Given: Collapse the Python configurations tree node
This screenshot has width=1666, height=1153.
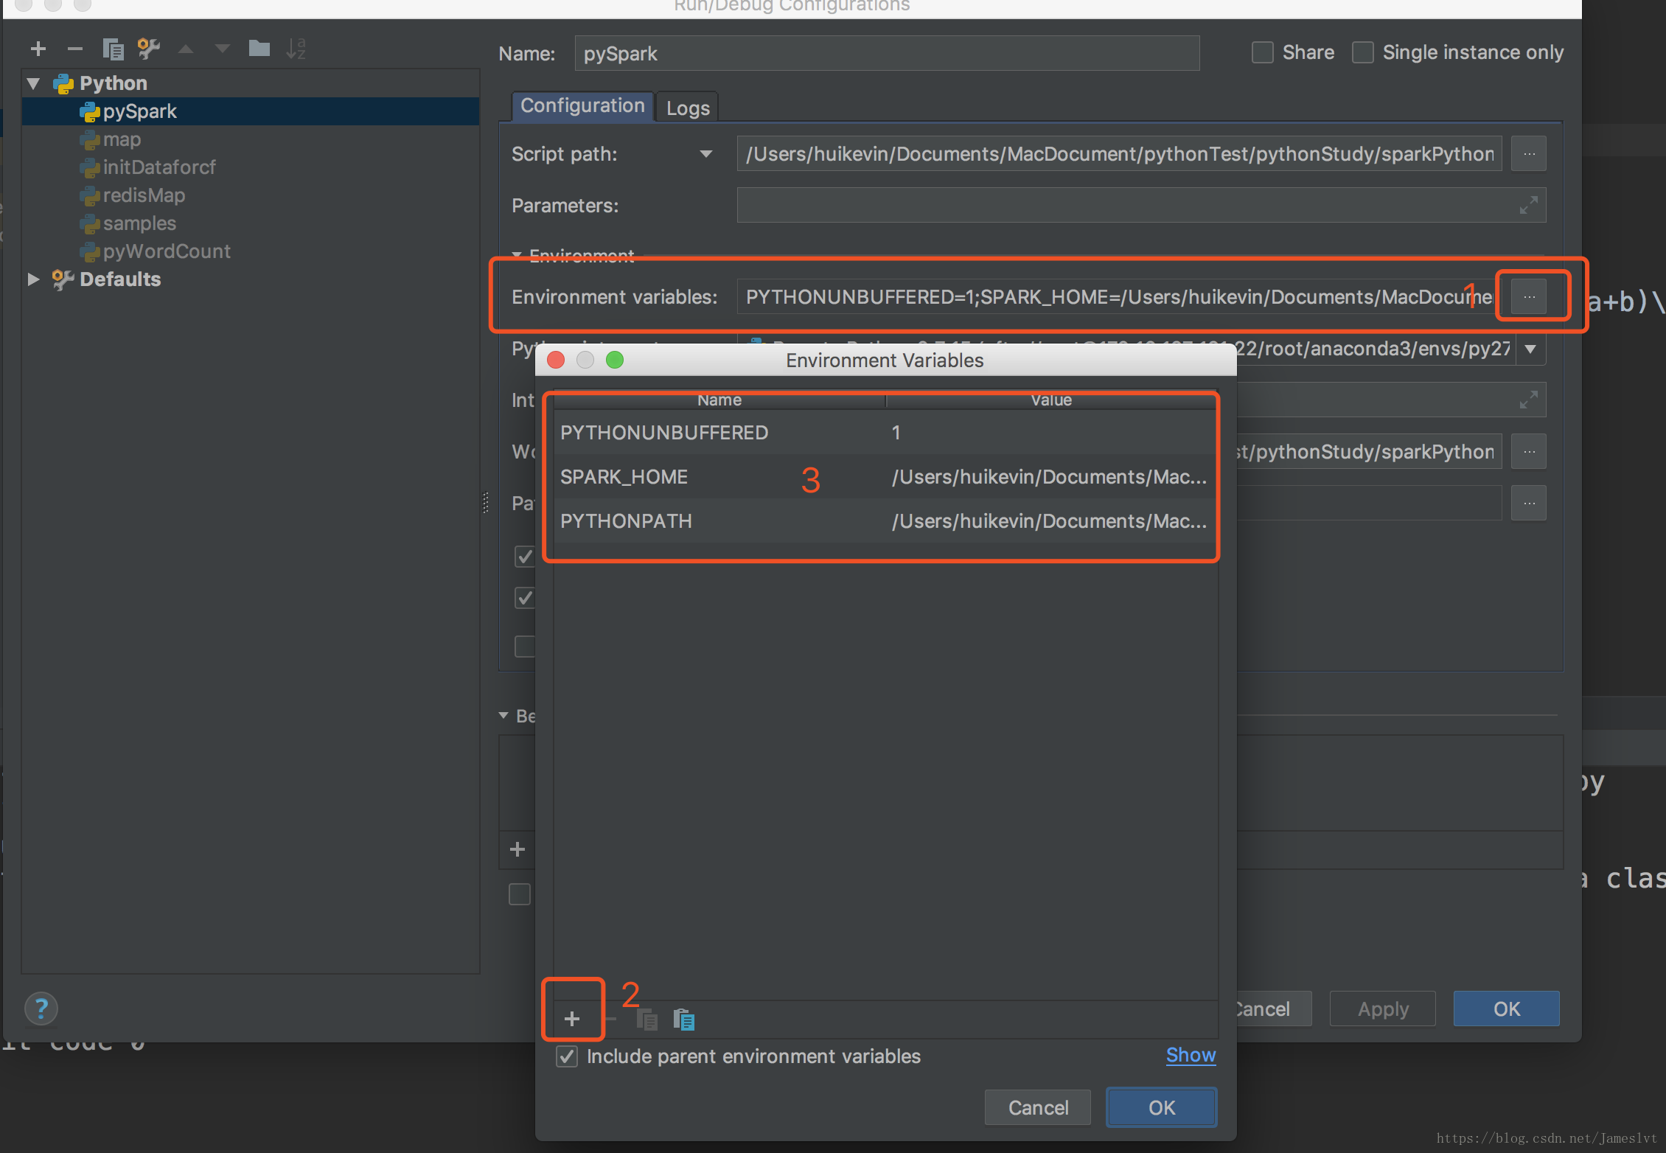Looking at the screenshot, I should 33,83.
